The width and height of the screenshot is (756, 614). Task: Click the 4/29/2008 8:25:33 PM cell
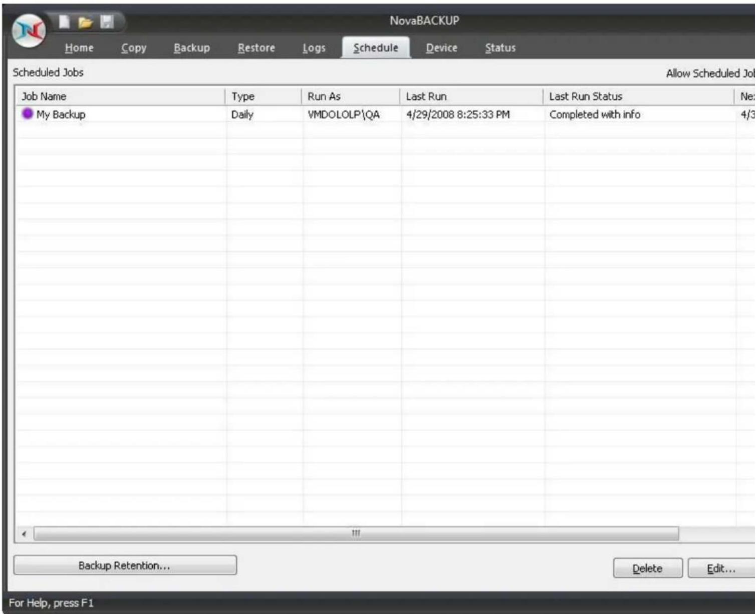pos(458,114)
